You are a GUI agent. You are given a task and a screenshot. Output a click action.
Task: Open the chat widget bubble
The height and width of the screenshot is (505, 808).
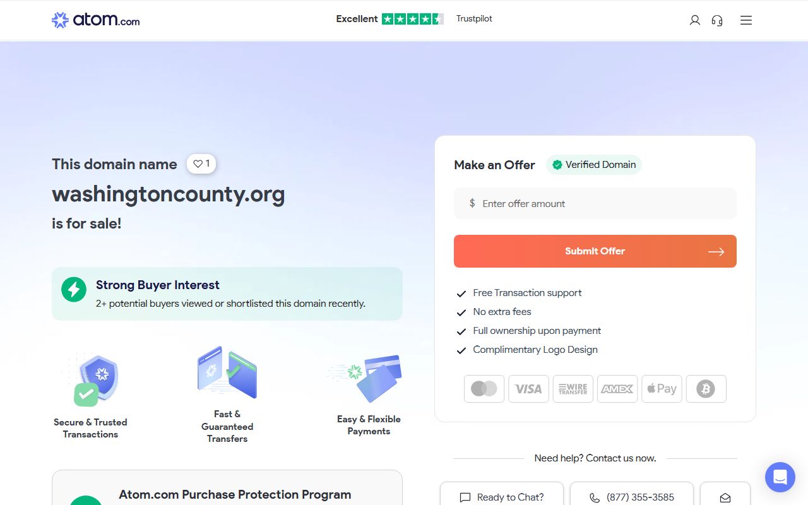click(x=780, y=477)
